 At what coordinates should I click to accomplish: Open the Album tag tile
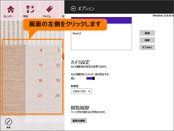(x=49, y=11)
